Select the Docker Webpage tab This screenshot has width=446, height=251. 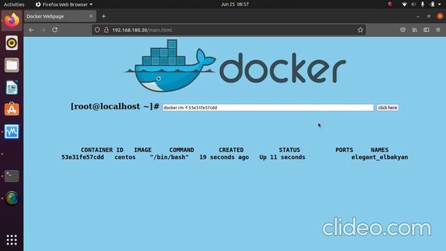(60, 16)
